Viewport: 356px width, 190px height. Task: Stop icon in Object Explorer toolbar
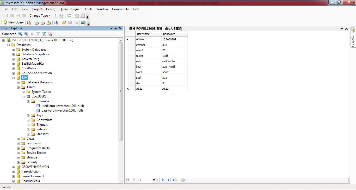pyautogui.click(x=32, y=34)
